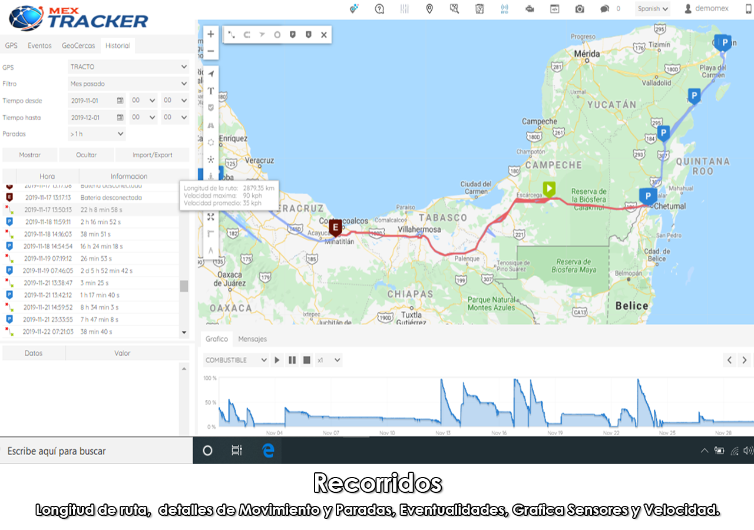The width and height of the screenshot is (754, 530).
Task: Expand the GPS dropdown showing TRACTO
Action: click(x=128, y=67)
